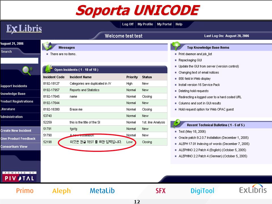
Task: Open 'Repackaging GUI' knowledge item
Action: 190,60
